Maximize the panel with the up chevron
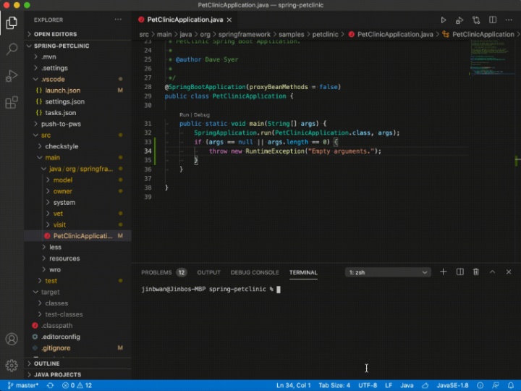The image size is (521, 391). click(493, 272)
